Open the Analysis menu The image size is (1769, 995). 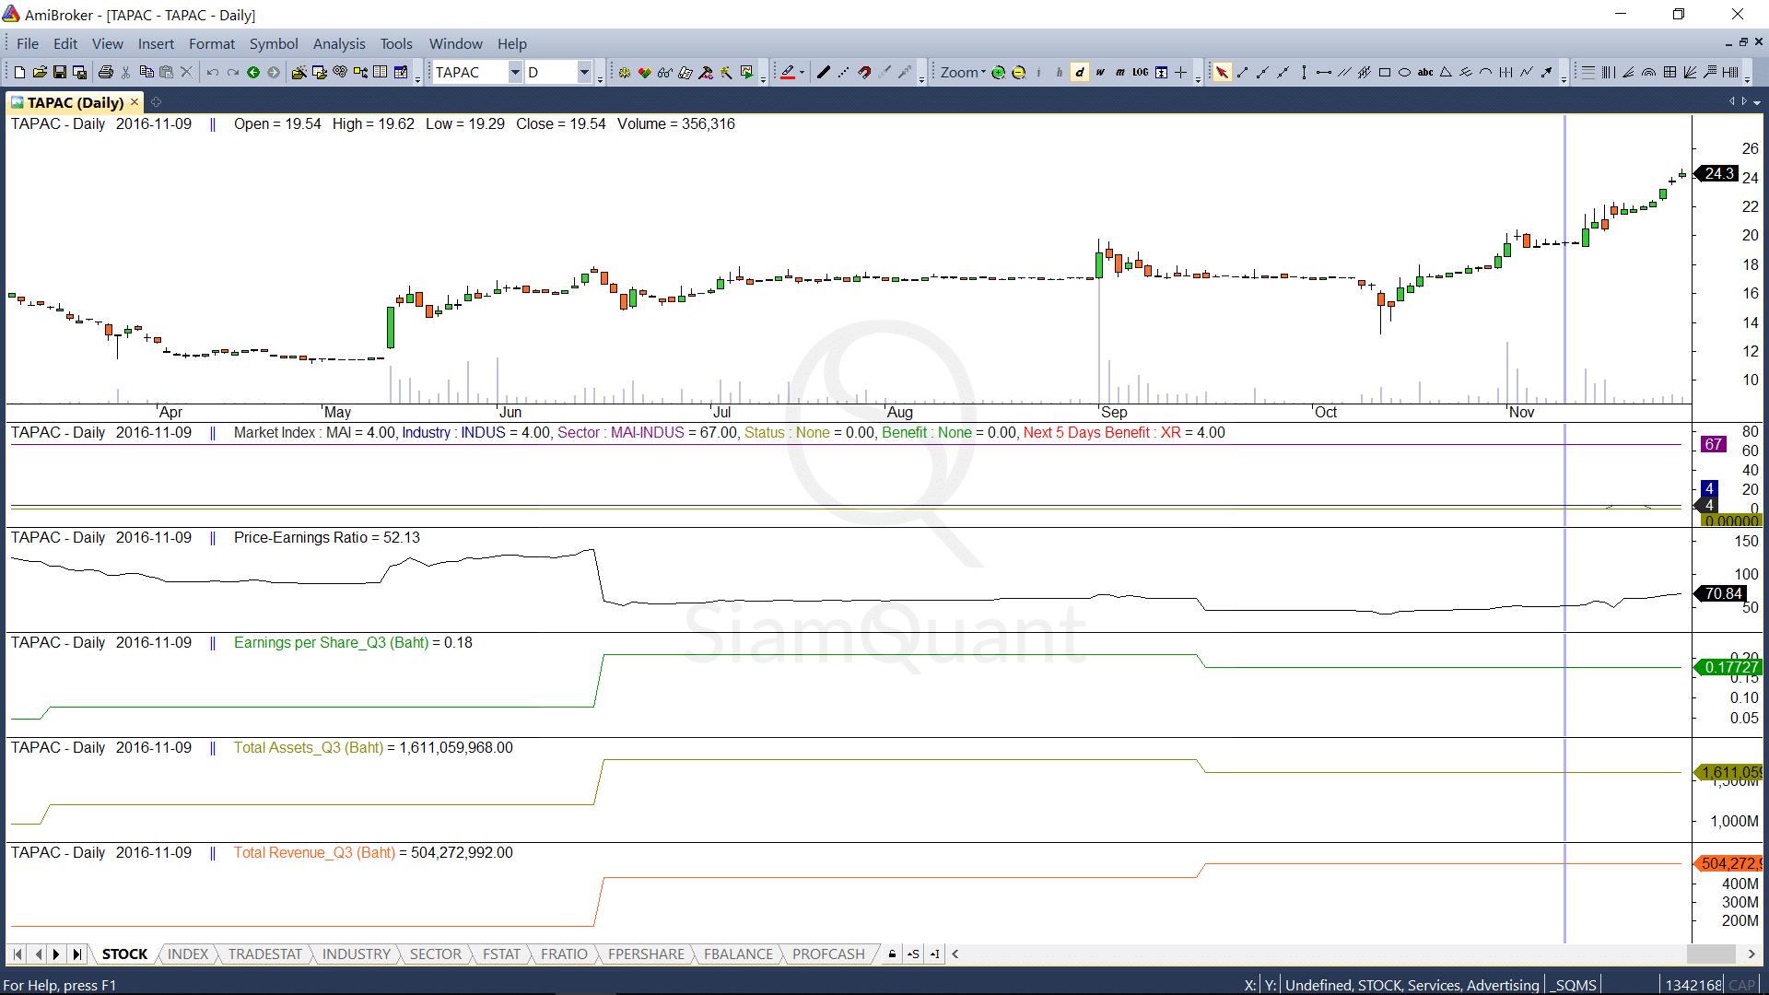pos(338,43)
